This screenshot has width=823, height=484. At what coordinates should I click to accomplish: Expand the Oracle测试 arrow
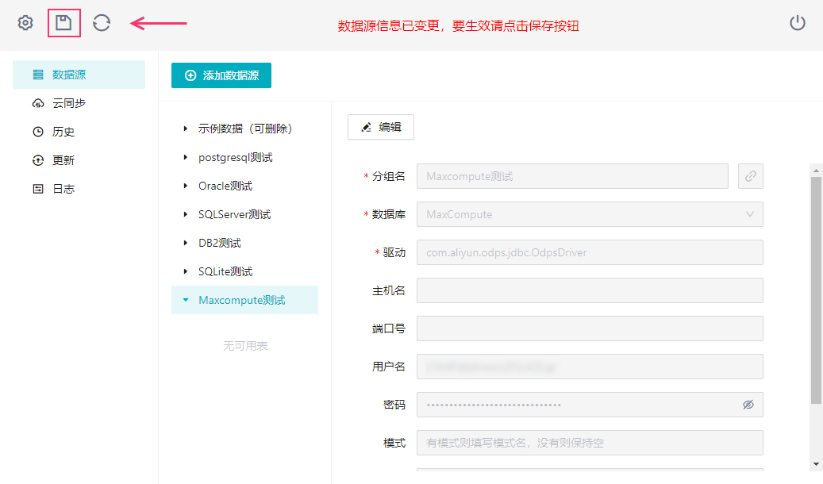pyautogui.click(x=185, y=186)
